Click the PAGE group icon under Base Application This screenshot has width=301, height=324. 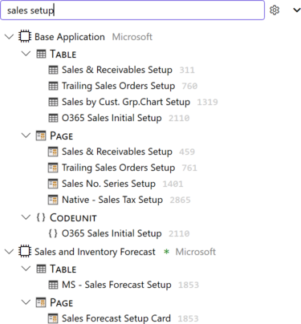tap(41, 136)
